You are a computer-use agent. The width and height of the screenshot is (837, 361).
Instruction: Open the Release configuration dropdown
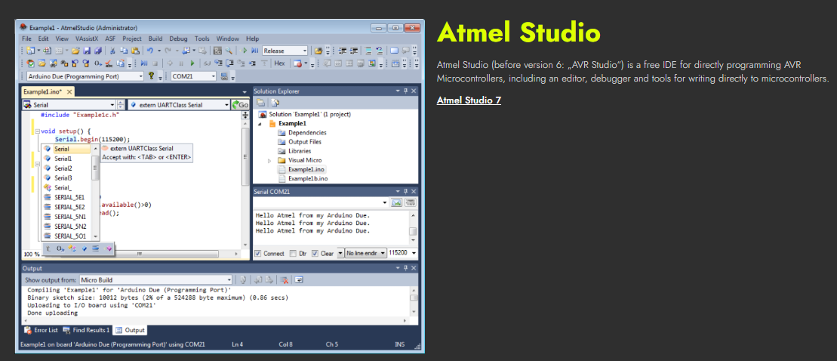coord(304,51)
